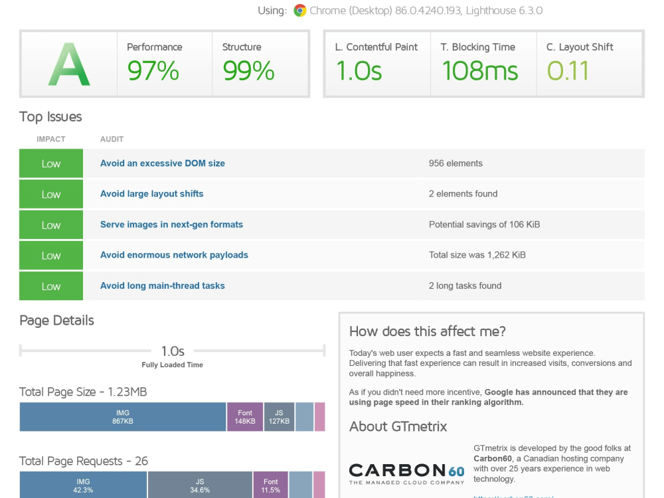Click 'Total Page Size - 1.23MB' heading
The image size is (664, 498).
[83, 392]
